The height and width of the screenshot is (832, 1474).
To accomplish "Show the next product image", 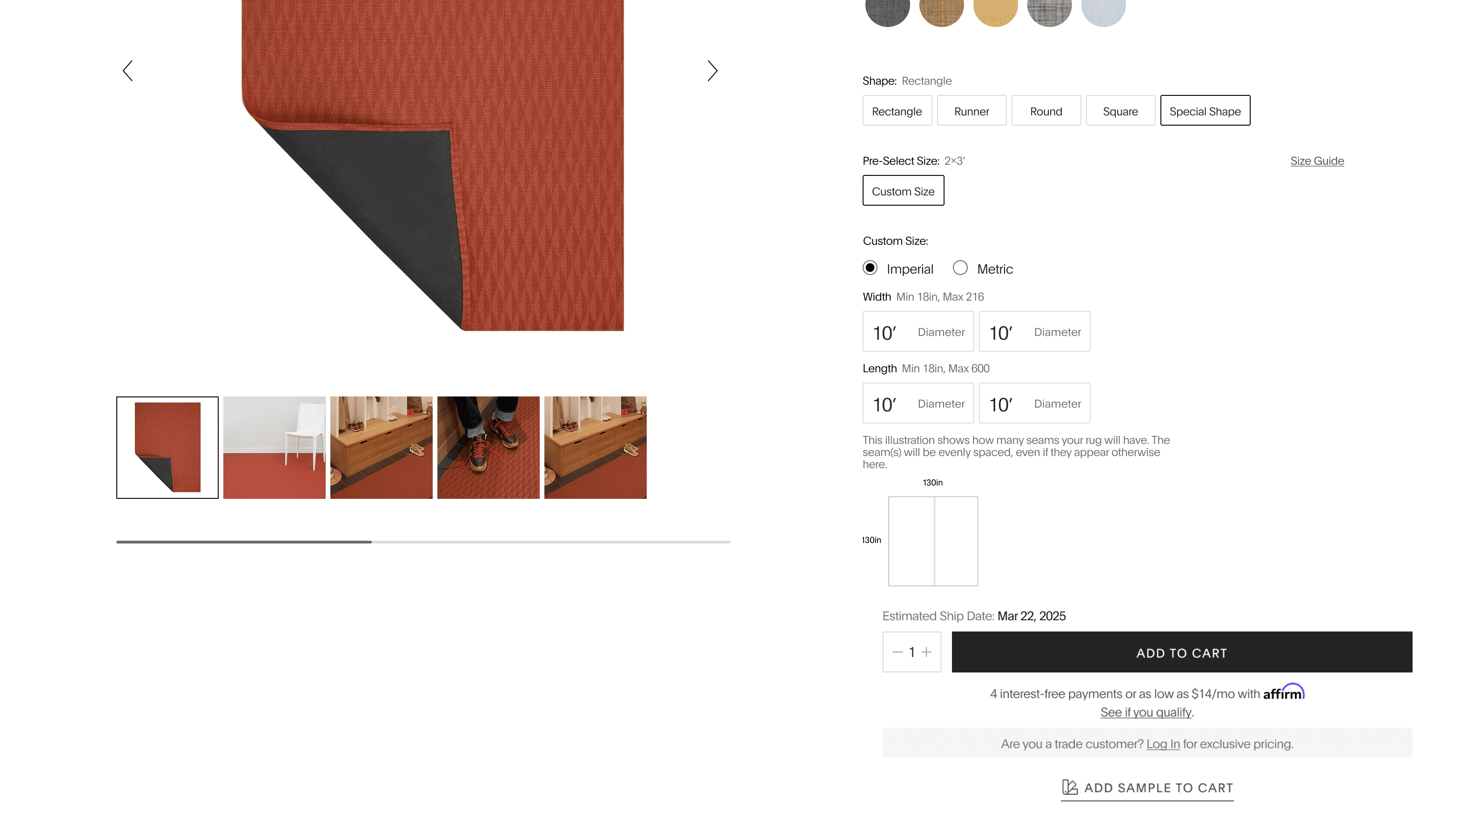I will pos(712,71).
